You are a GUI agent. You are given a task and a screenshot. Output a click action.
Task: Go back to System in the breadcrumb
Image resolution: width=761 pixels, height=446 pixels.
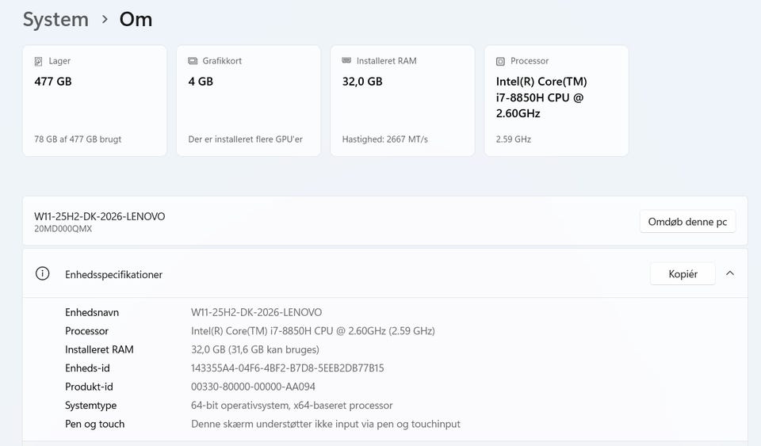coord(55,20)
